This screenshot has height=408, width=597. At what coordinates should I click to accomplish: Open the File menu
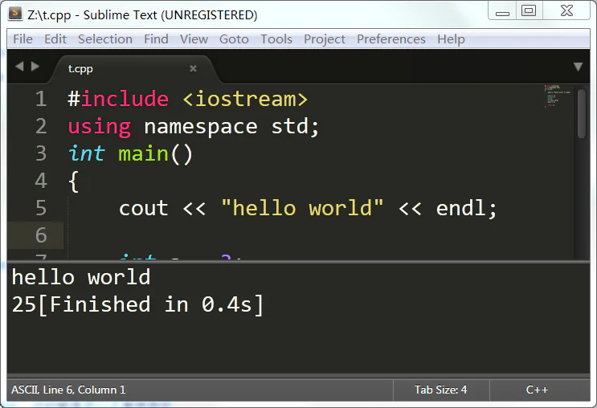[x=22, y=39]
